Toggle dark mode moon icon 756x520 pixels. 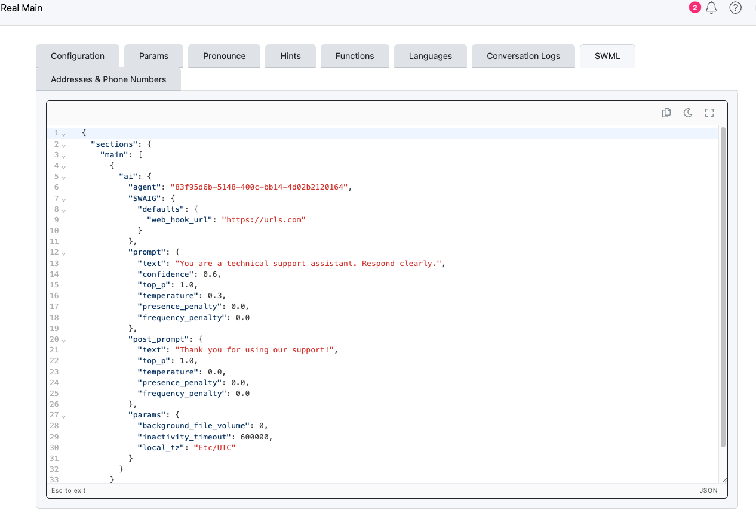(x=688, y=113)
